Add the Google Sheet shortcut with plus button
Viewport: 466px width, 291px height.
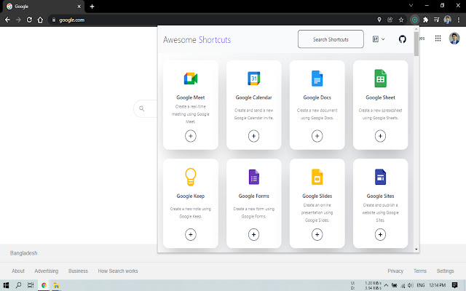point(380,136)
